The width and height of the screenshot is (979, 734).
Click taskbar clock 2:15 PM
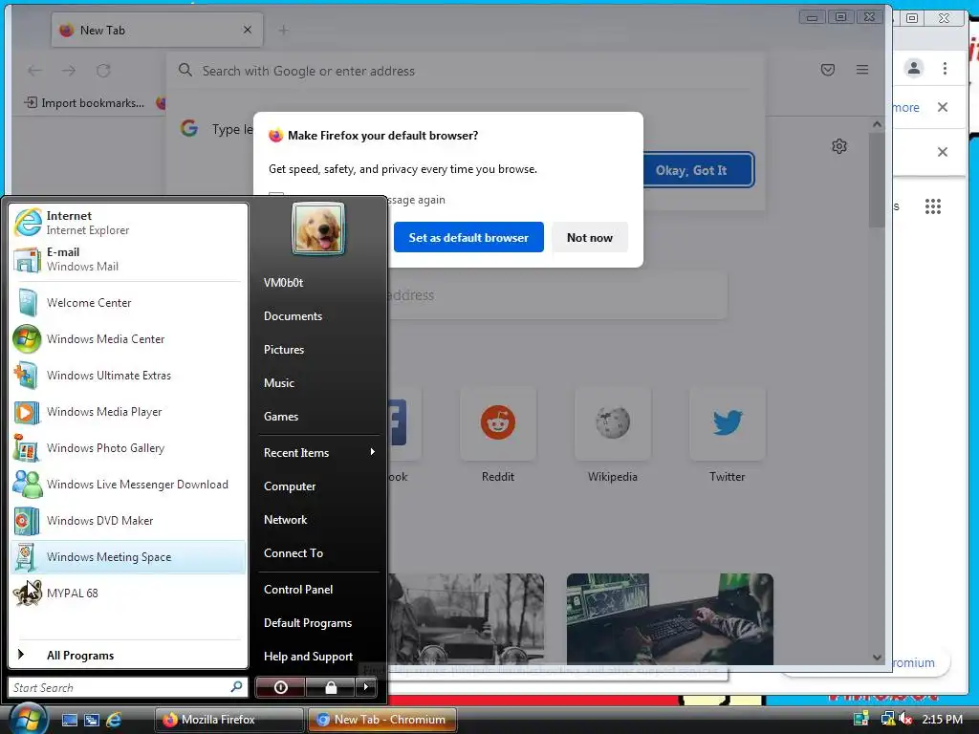point(942,719)
